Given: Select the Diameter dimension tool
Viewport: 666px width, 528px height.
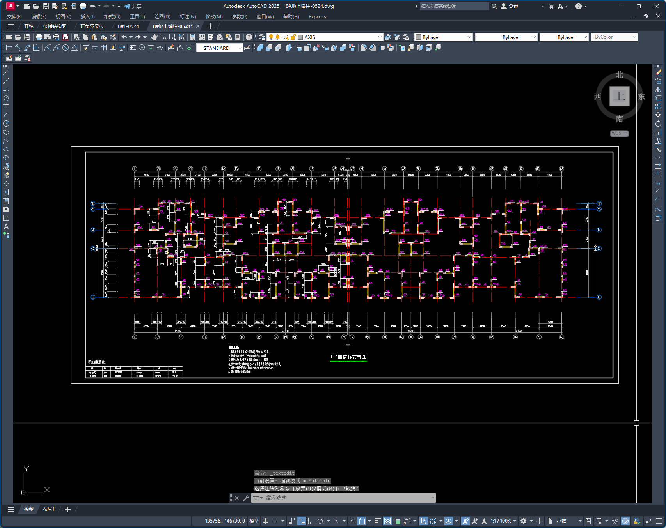Looking at the screenshot, I should [x=66, y=48].
